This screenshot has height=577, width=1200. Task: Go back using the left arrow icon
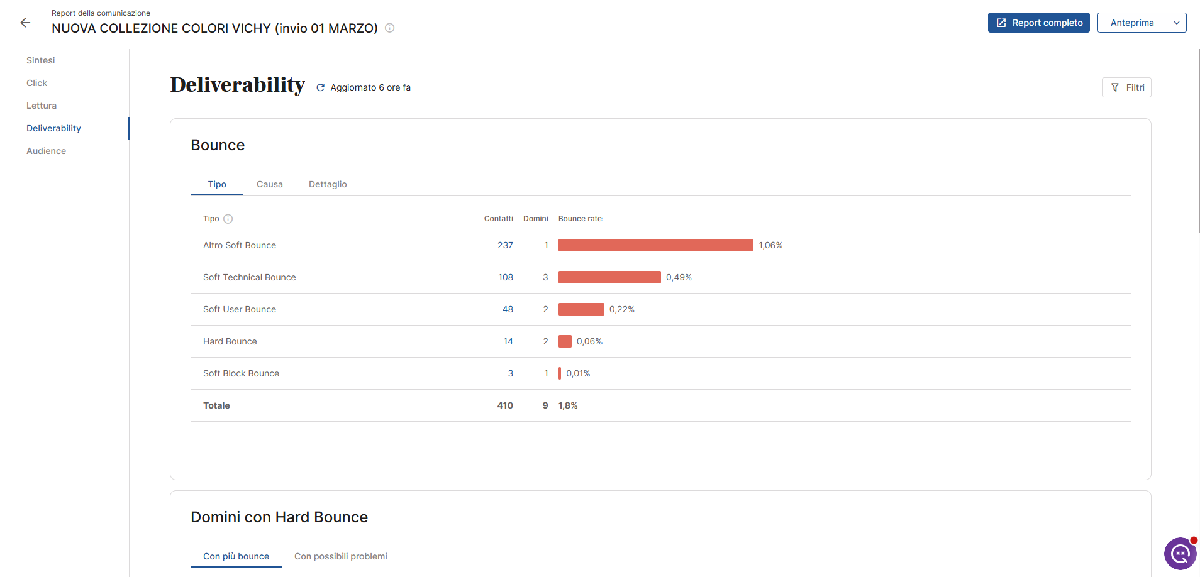pos(25,23)
